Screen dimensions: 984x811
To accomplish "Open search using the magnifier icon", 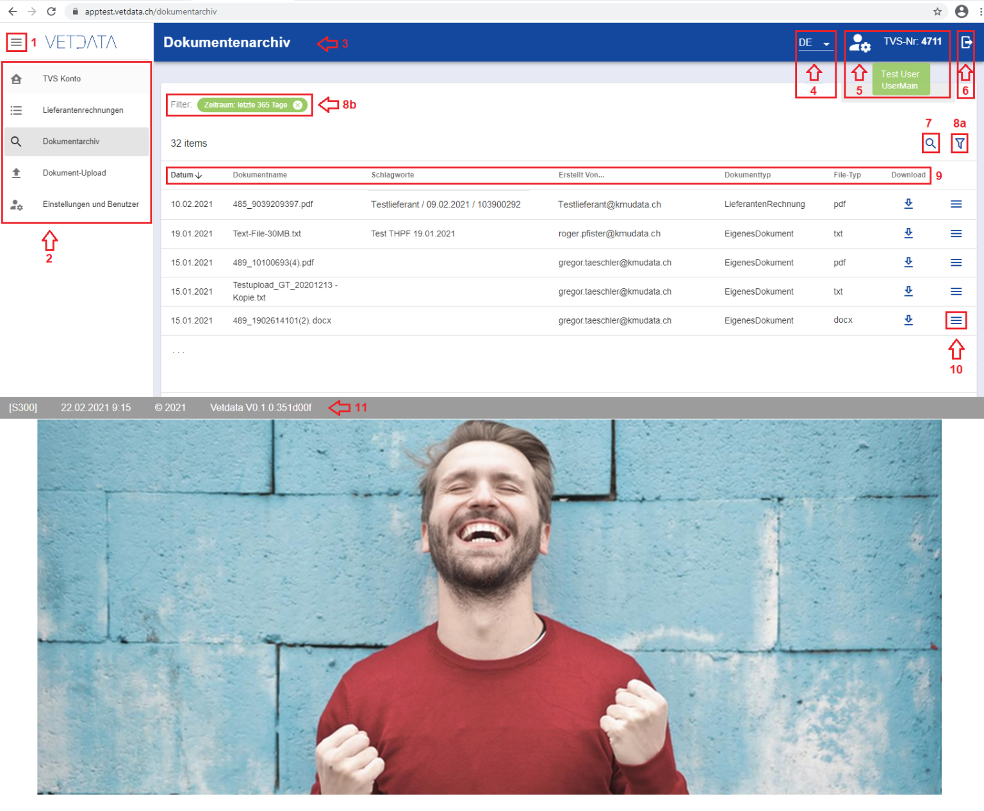I will click(930, 143).
